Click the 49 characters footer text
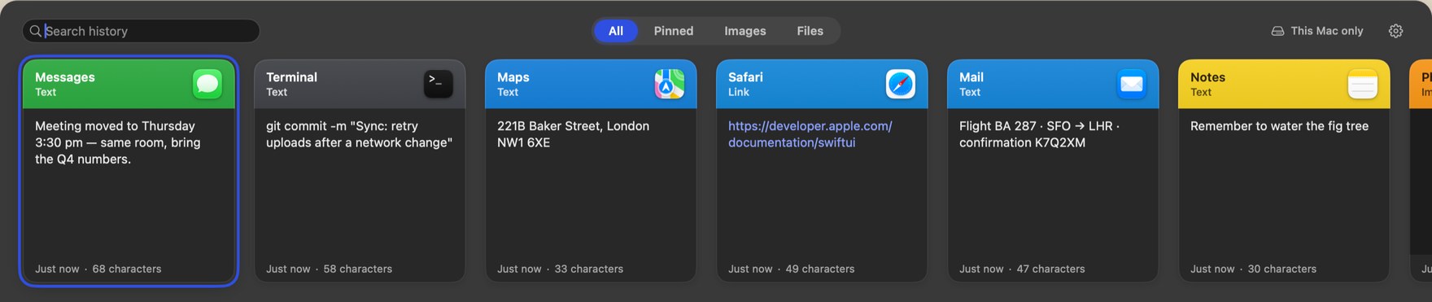Screen dimensions: 1432x302 (x=820, y=269)
